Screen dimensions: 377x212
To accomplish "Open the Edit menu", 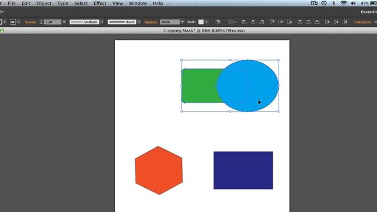I will 26,3.
